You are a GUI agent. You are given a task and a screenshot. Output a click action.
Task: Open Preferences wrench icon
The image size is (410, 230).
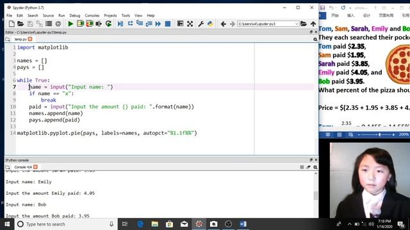(201, 24)
